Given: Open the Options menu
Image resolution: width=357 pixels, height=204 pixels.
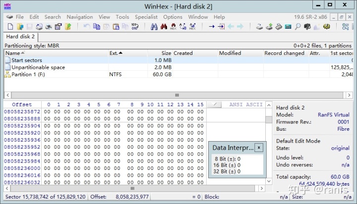Looking at the screenshot, I should point(173,17).
